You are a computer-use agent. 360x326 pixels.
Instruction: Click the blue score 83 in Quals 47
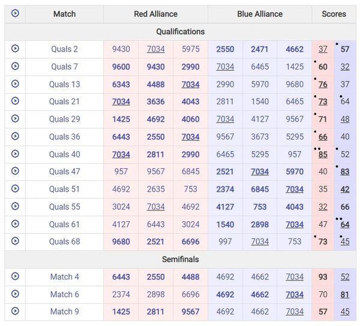(345, 171)
